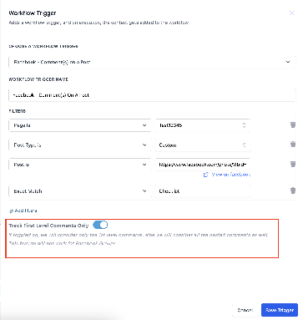Open the page value selector next to Page Is
This screenshot has height=320, width=303.
(203, 125)
